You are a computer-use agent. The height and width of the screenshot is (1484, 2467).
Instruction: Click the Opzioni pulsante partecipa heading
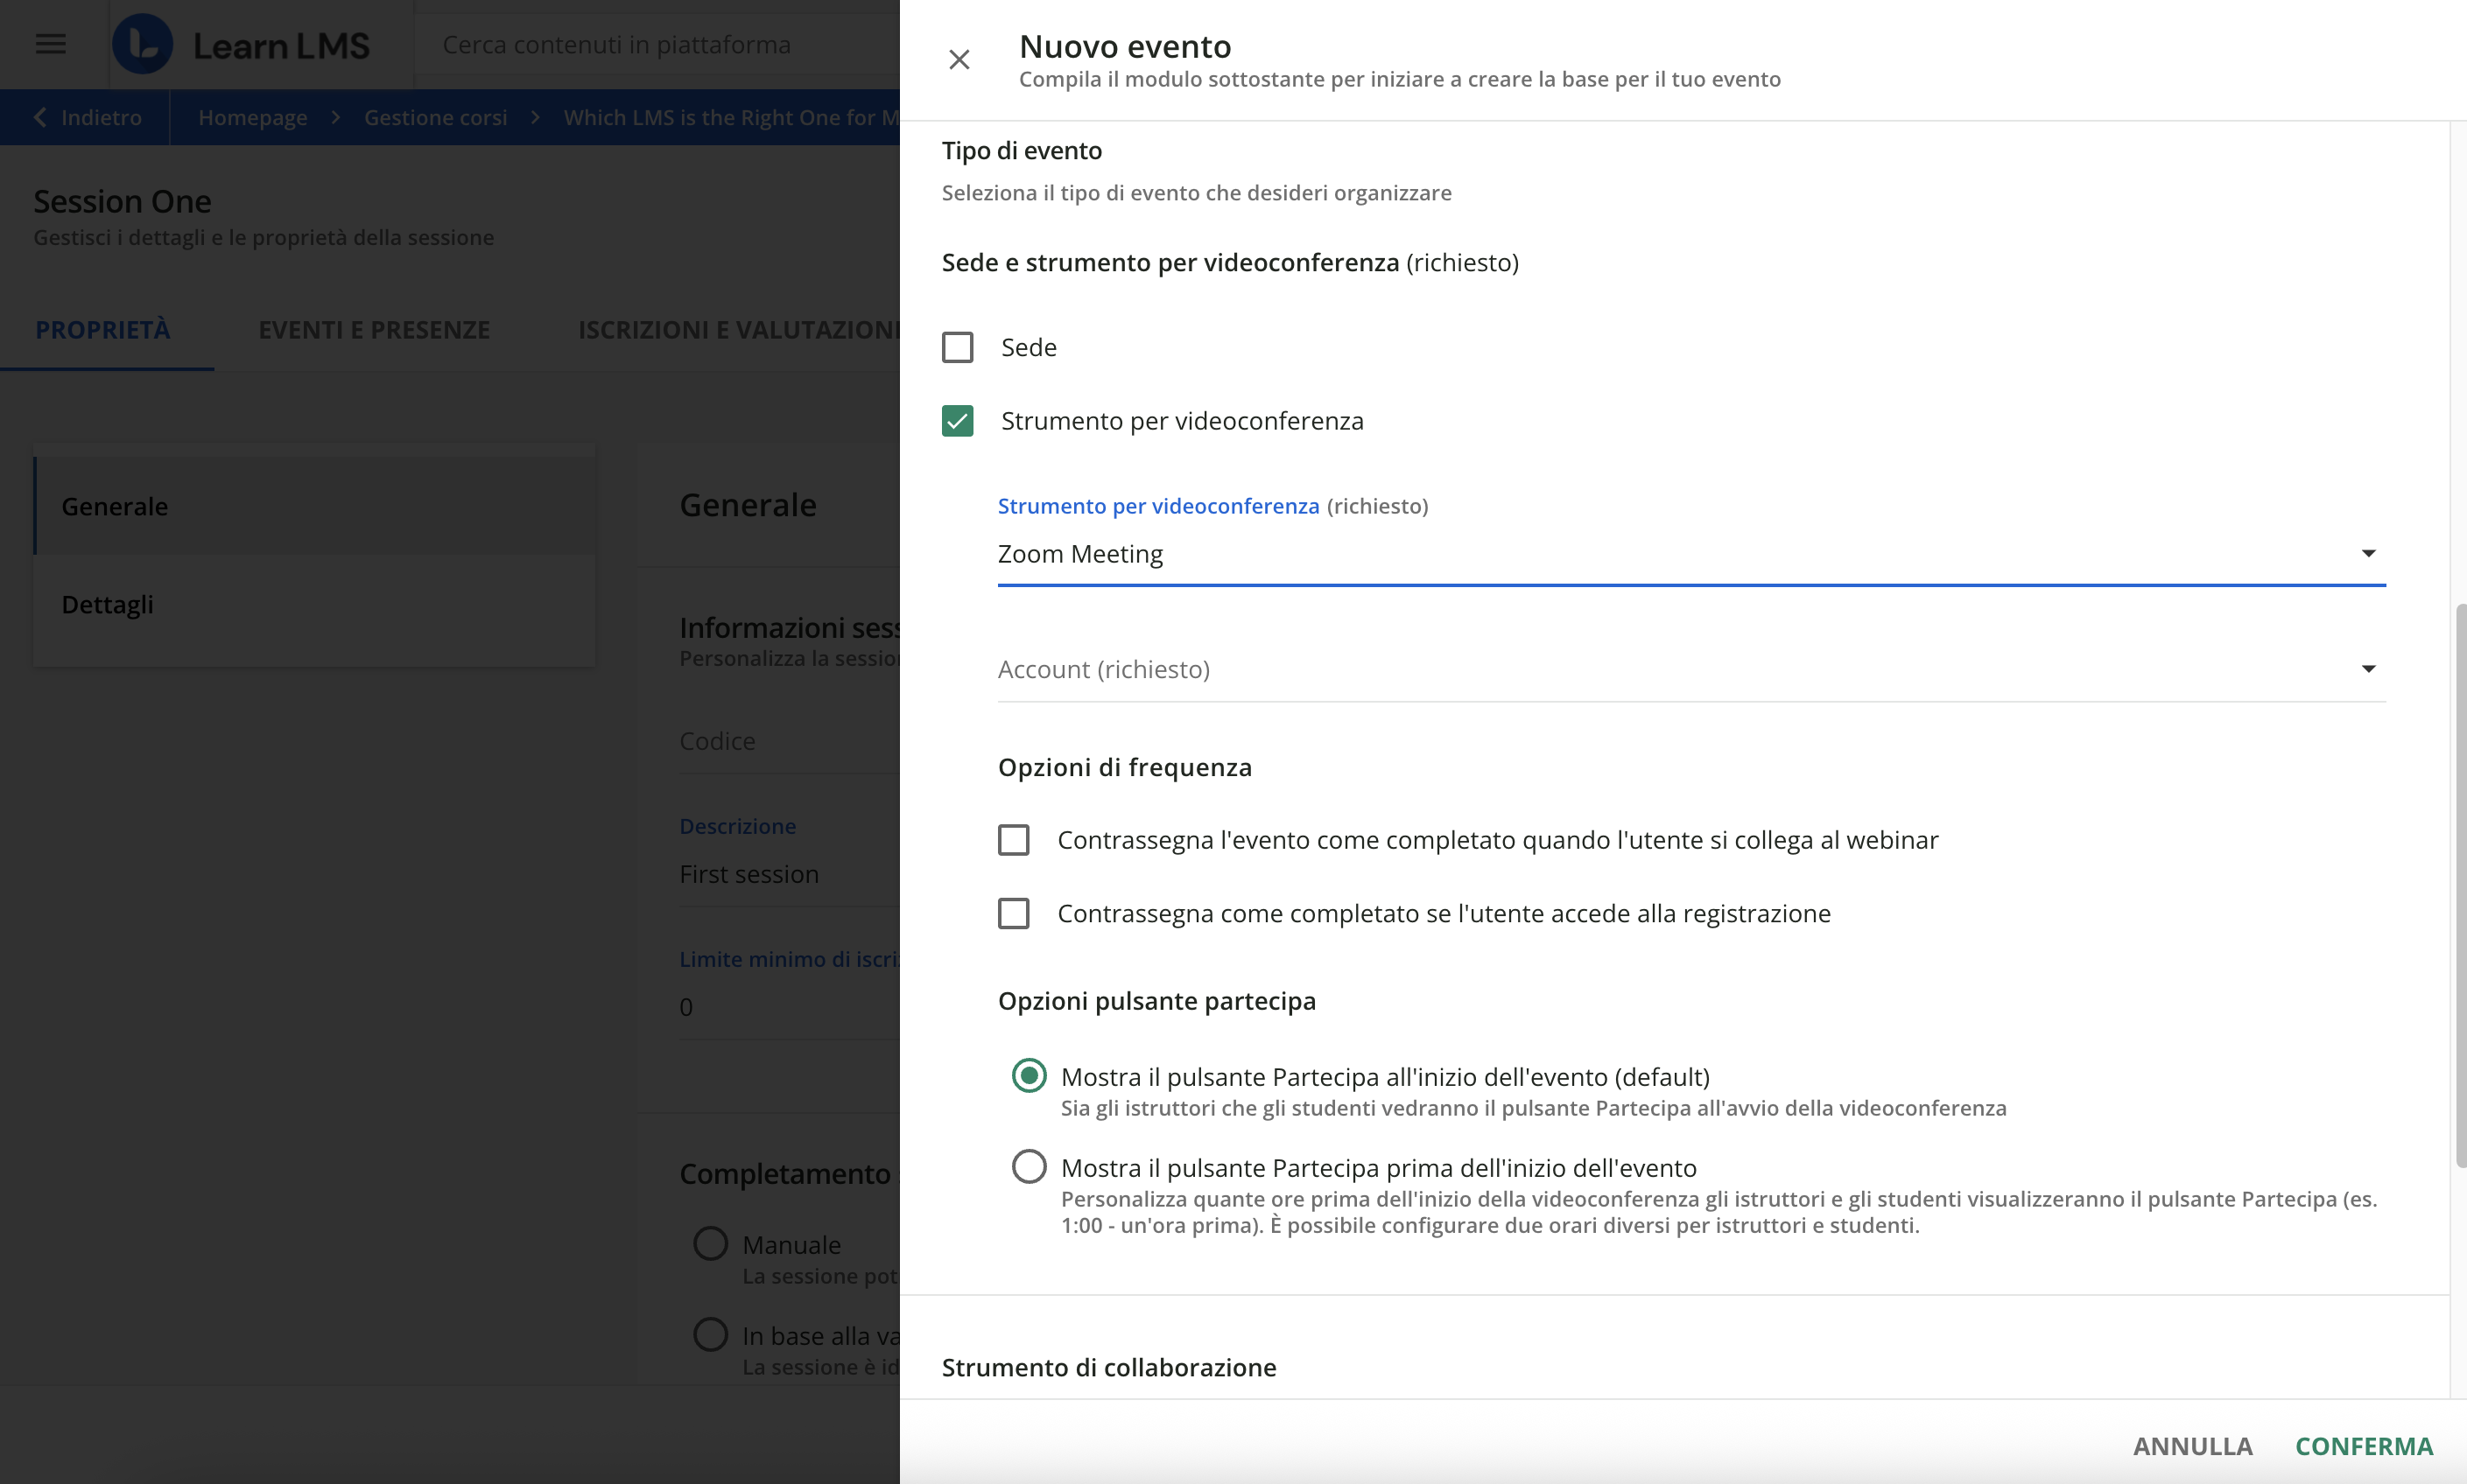point(1156,1001)
